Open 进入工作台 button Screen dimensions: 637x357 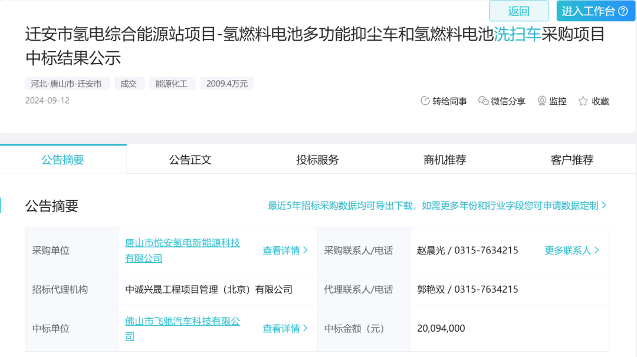(x=595, y=11)
